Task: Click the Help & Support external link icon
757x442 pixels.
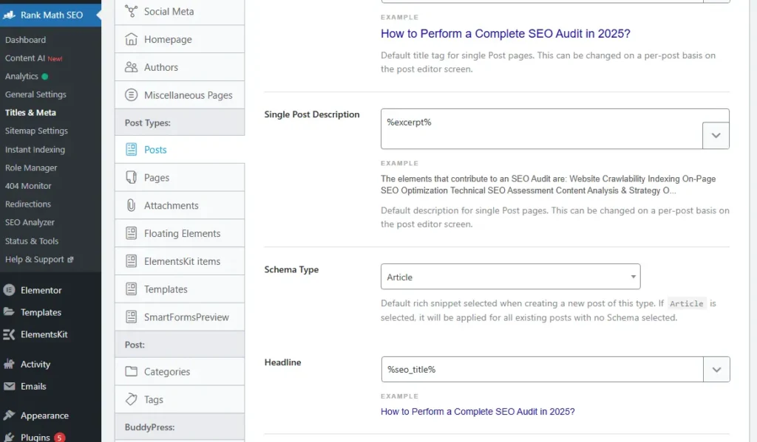Action: pyautogui.click(x=70, y=259)
